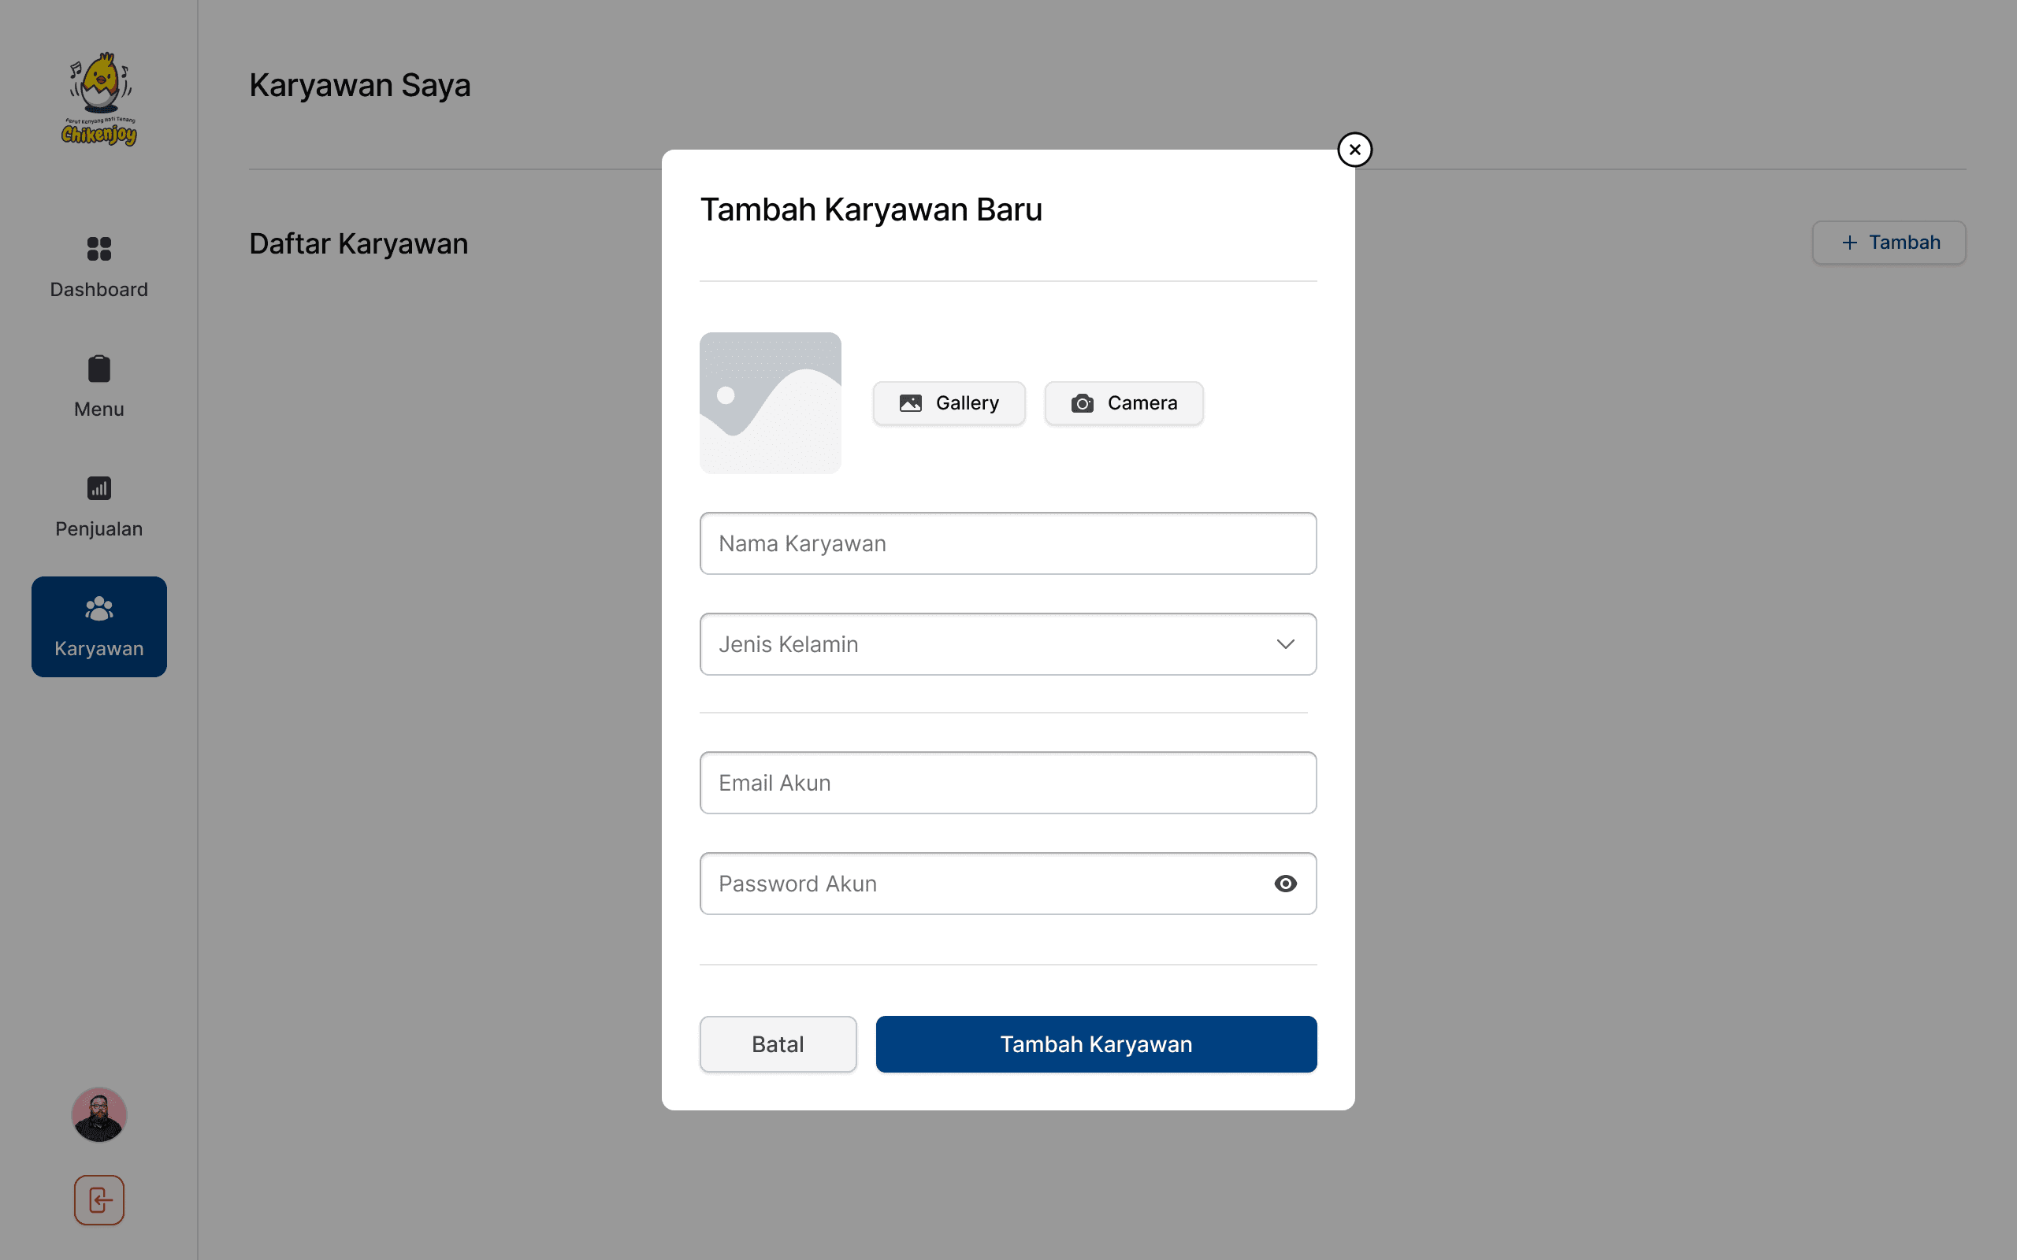Open the Menu clipboard icon
This screenshot has height=1260, width=2017.
(99, 369)
